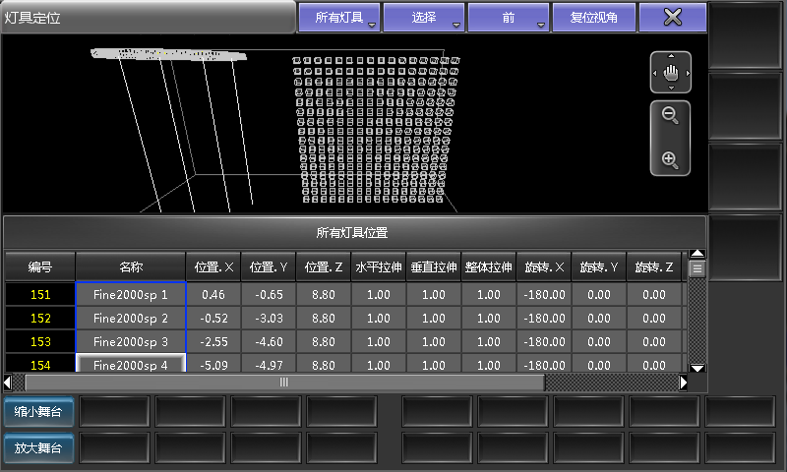Select fixture row Fine2000sp 1
The image size is (787, 472).
point(131,294)
